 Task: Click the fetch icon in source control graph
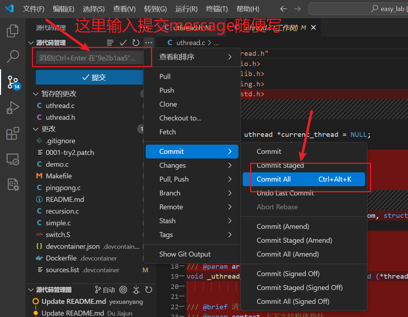(x=136, y=290)
